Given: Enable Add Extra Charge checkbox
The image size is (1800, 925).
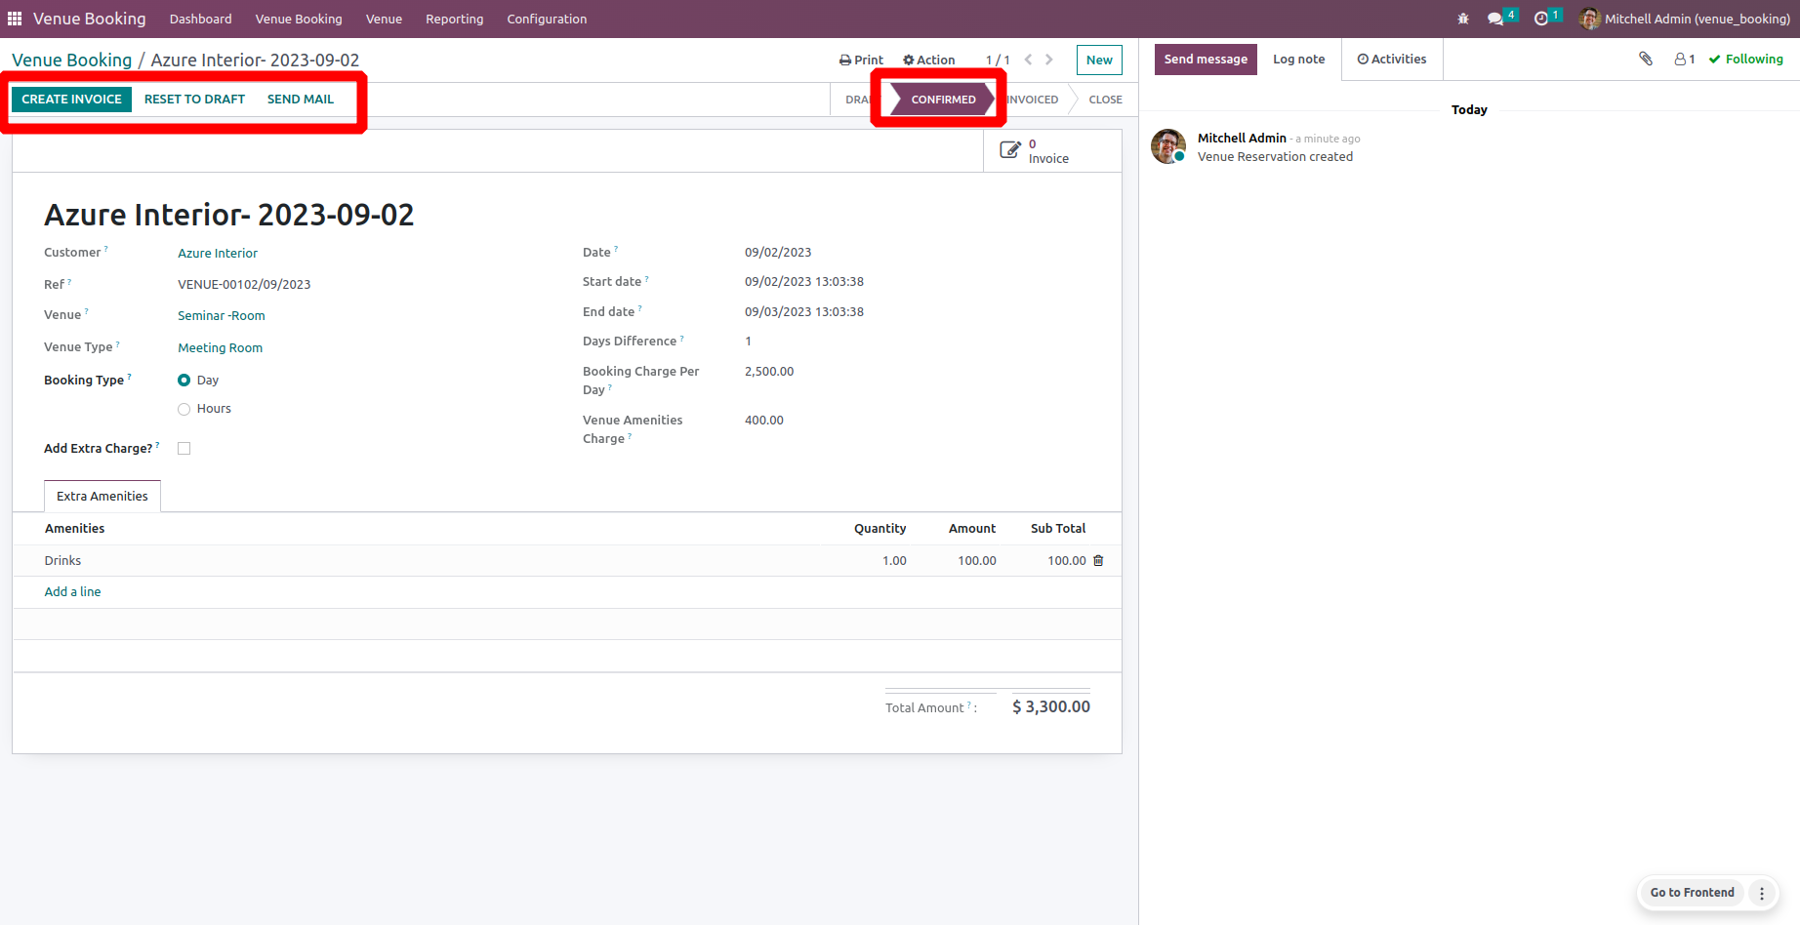Looking at the screenshot, I should click(184, 449).
